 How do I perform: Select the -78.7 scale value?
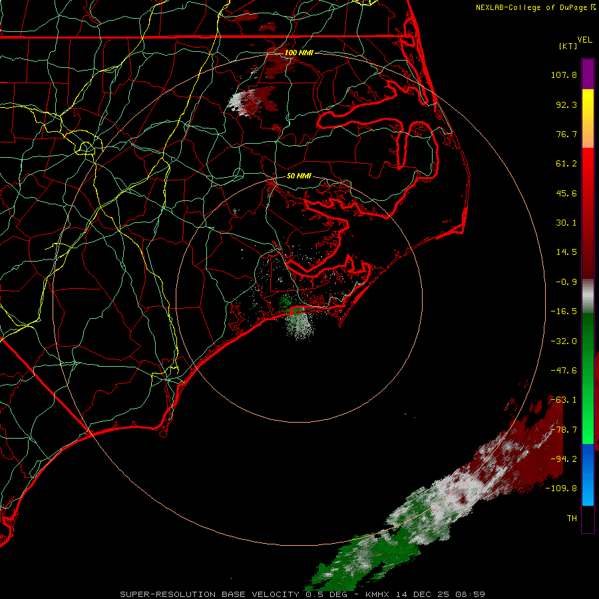(x=564, y=430)
